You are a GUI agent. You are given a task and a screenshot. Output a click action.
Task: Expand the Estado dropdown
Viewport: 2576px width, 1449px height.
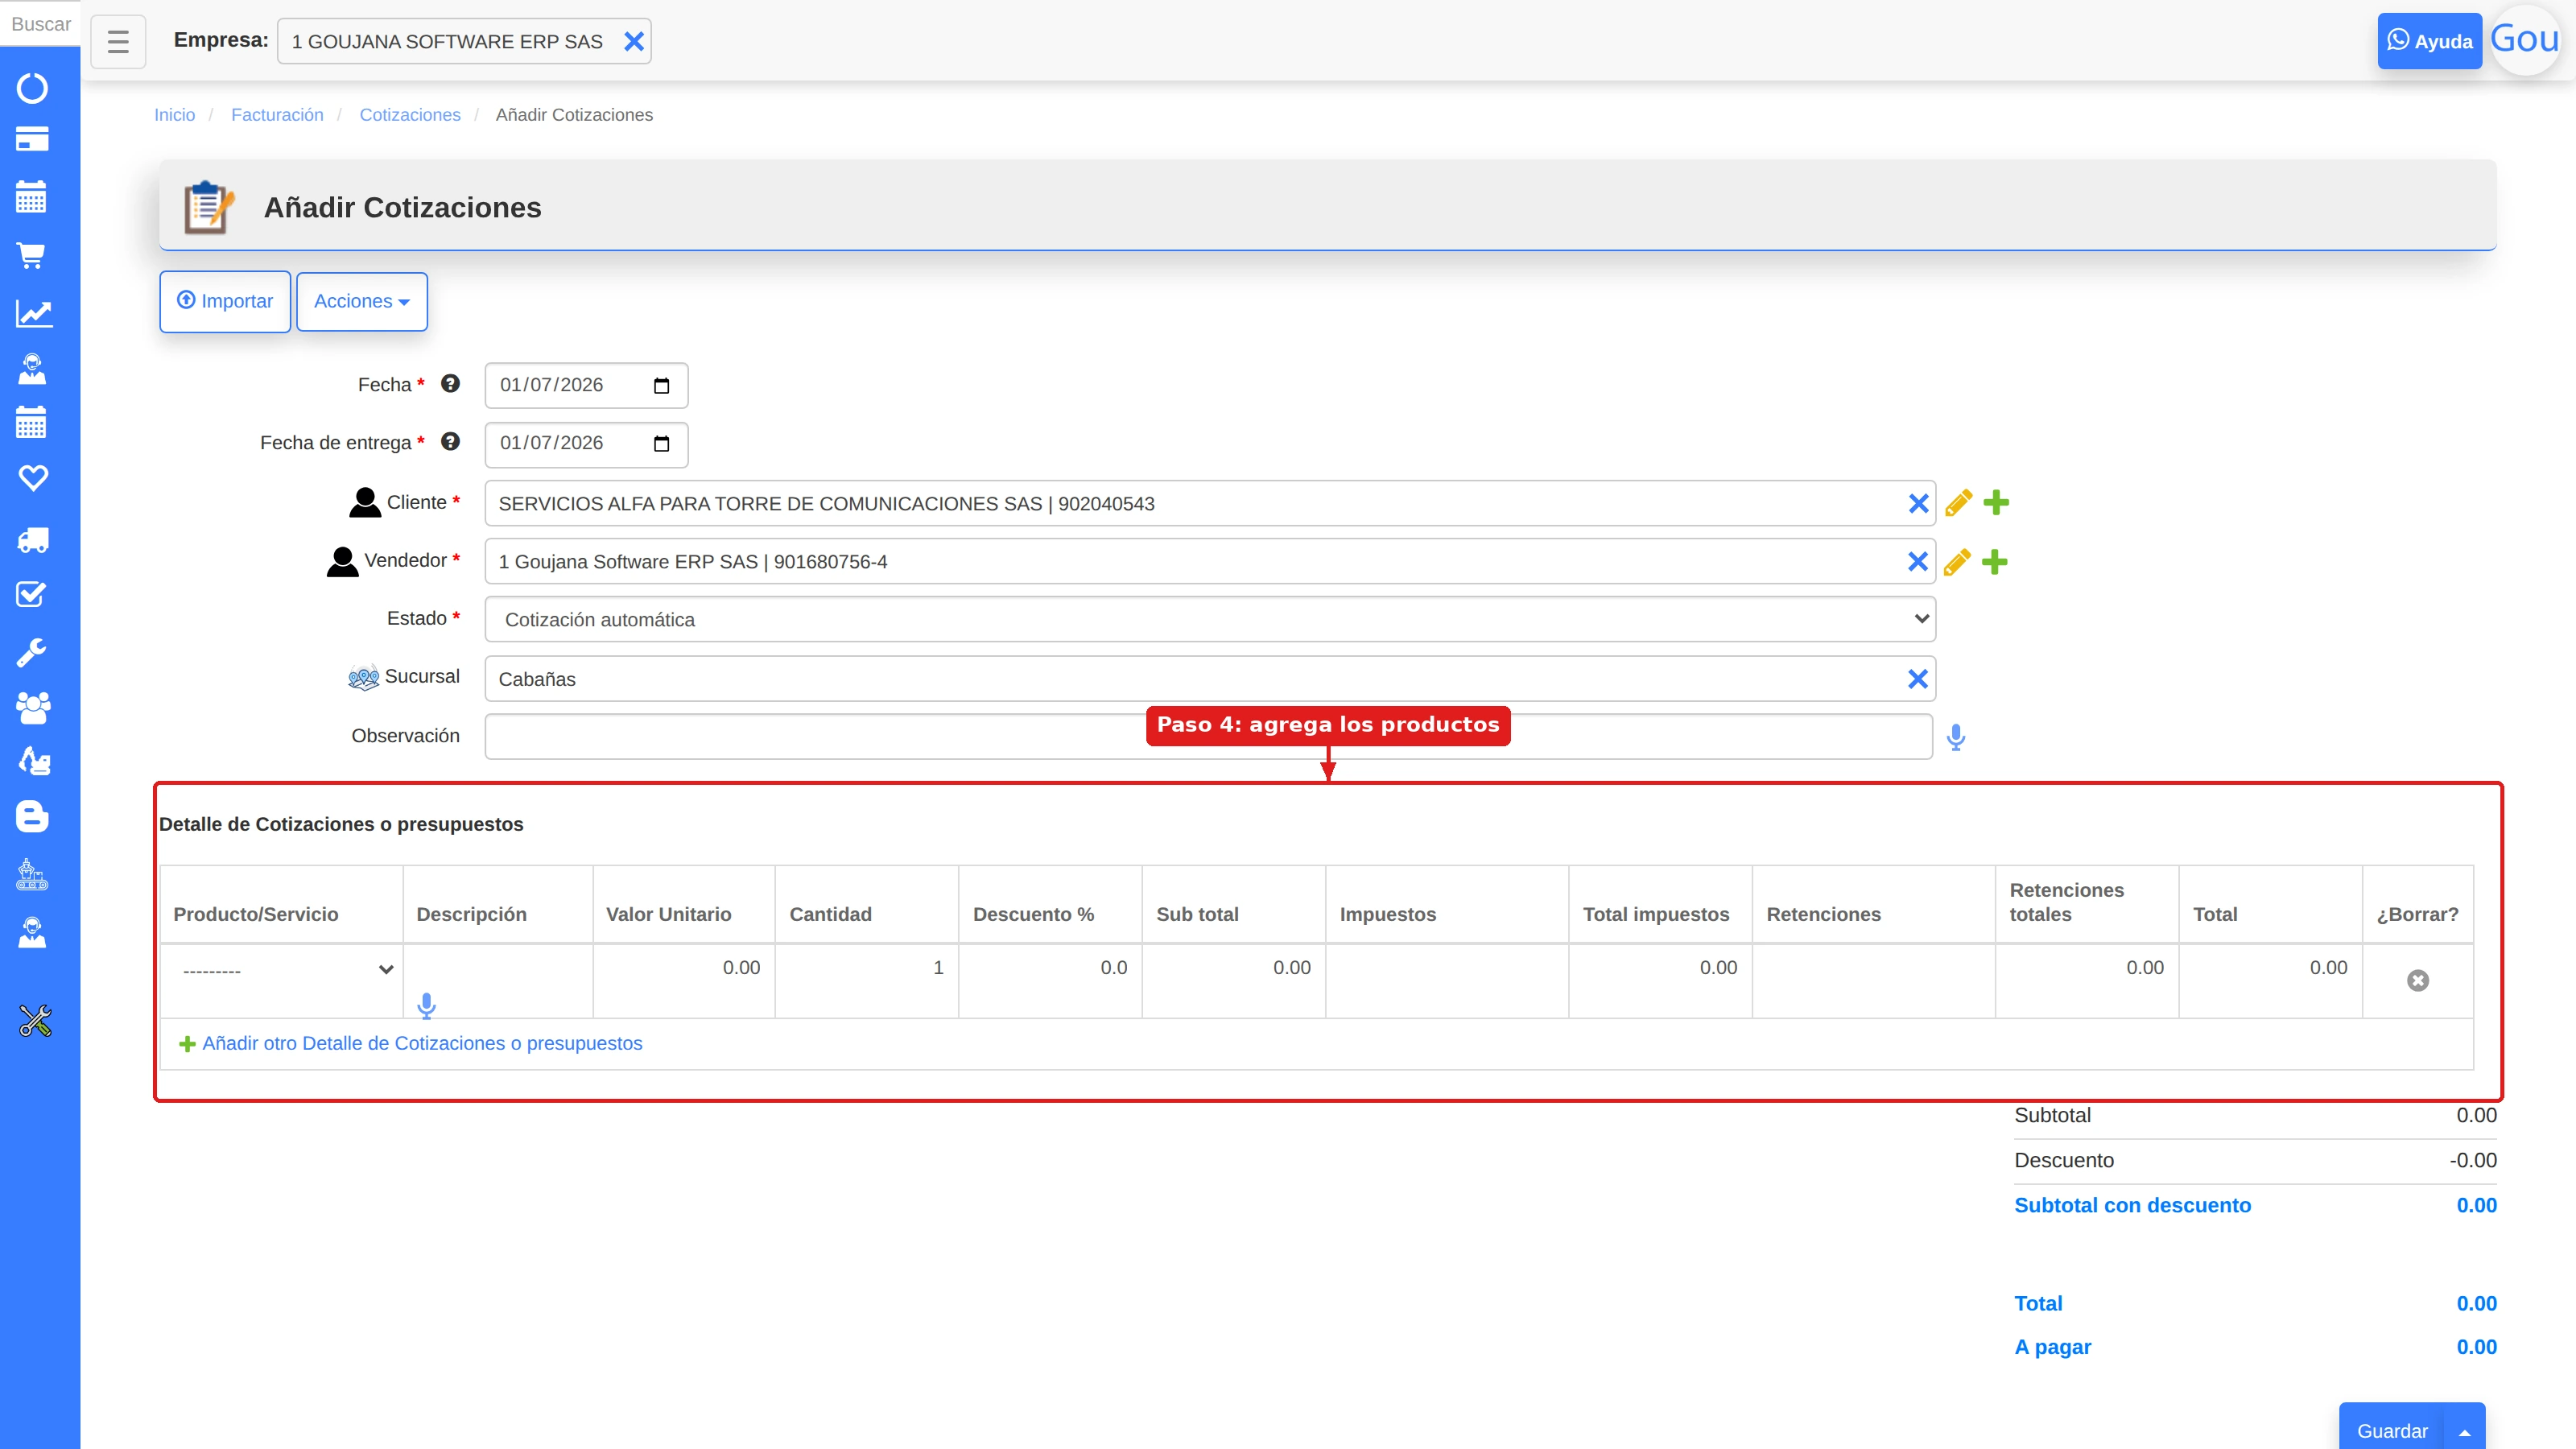point(1210,619)
